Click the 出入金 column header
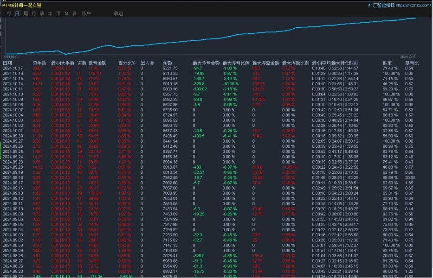The height and width of the screenshot is (278, 433). coord(147,63)
